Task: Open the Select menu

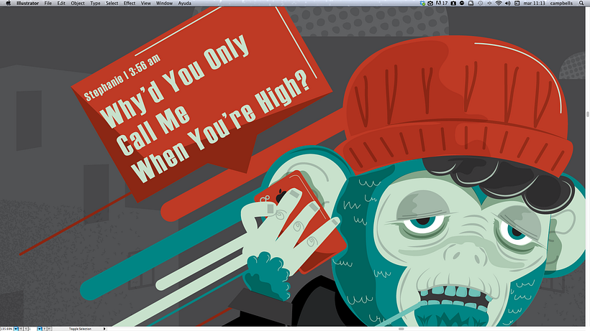Action: [x=112, y=3]
